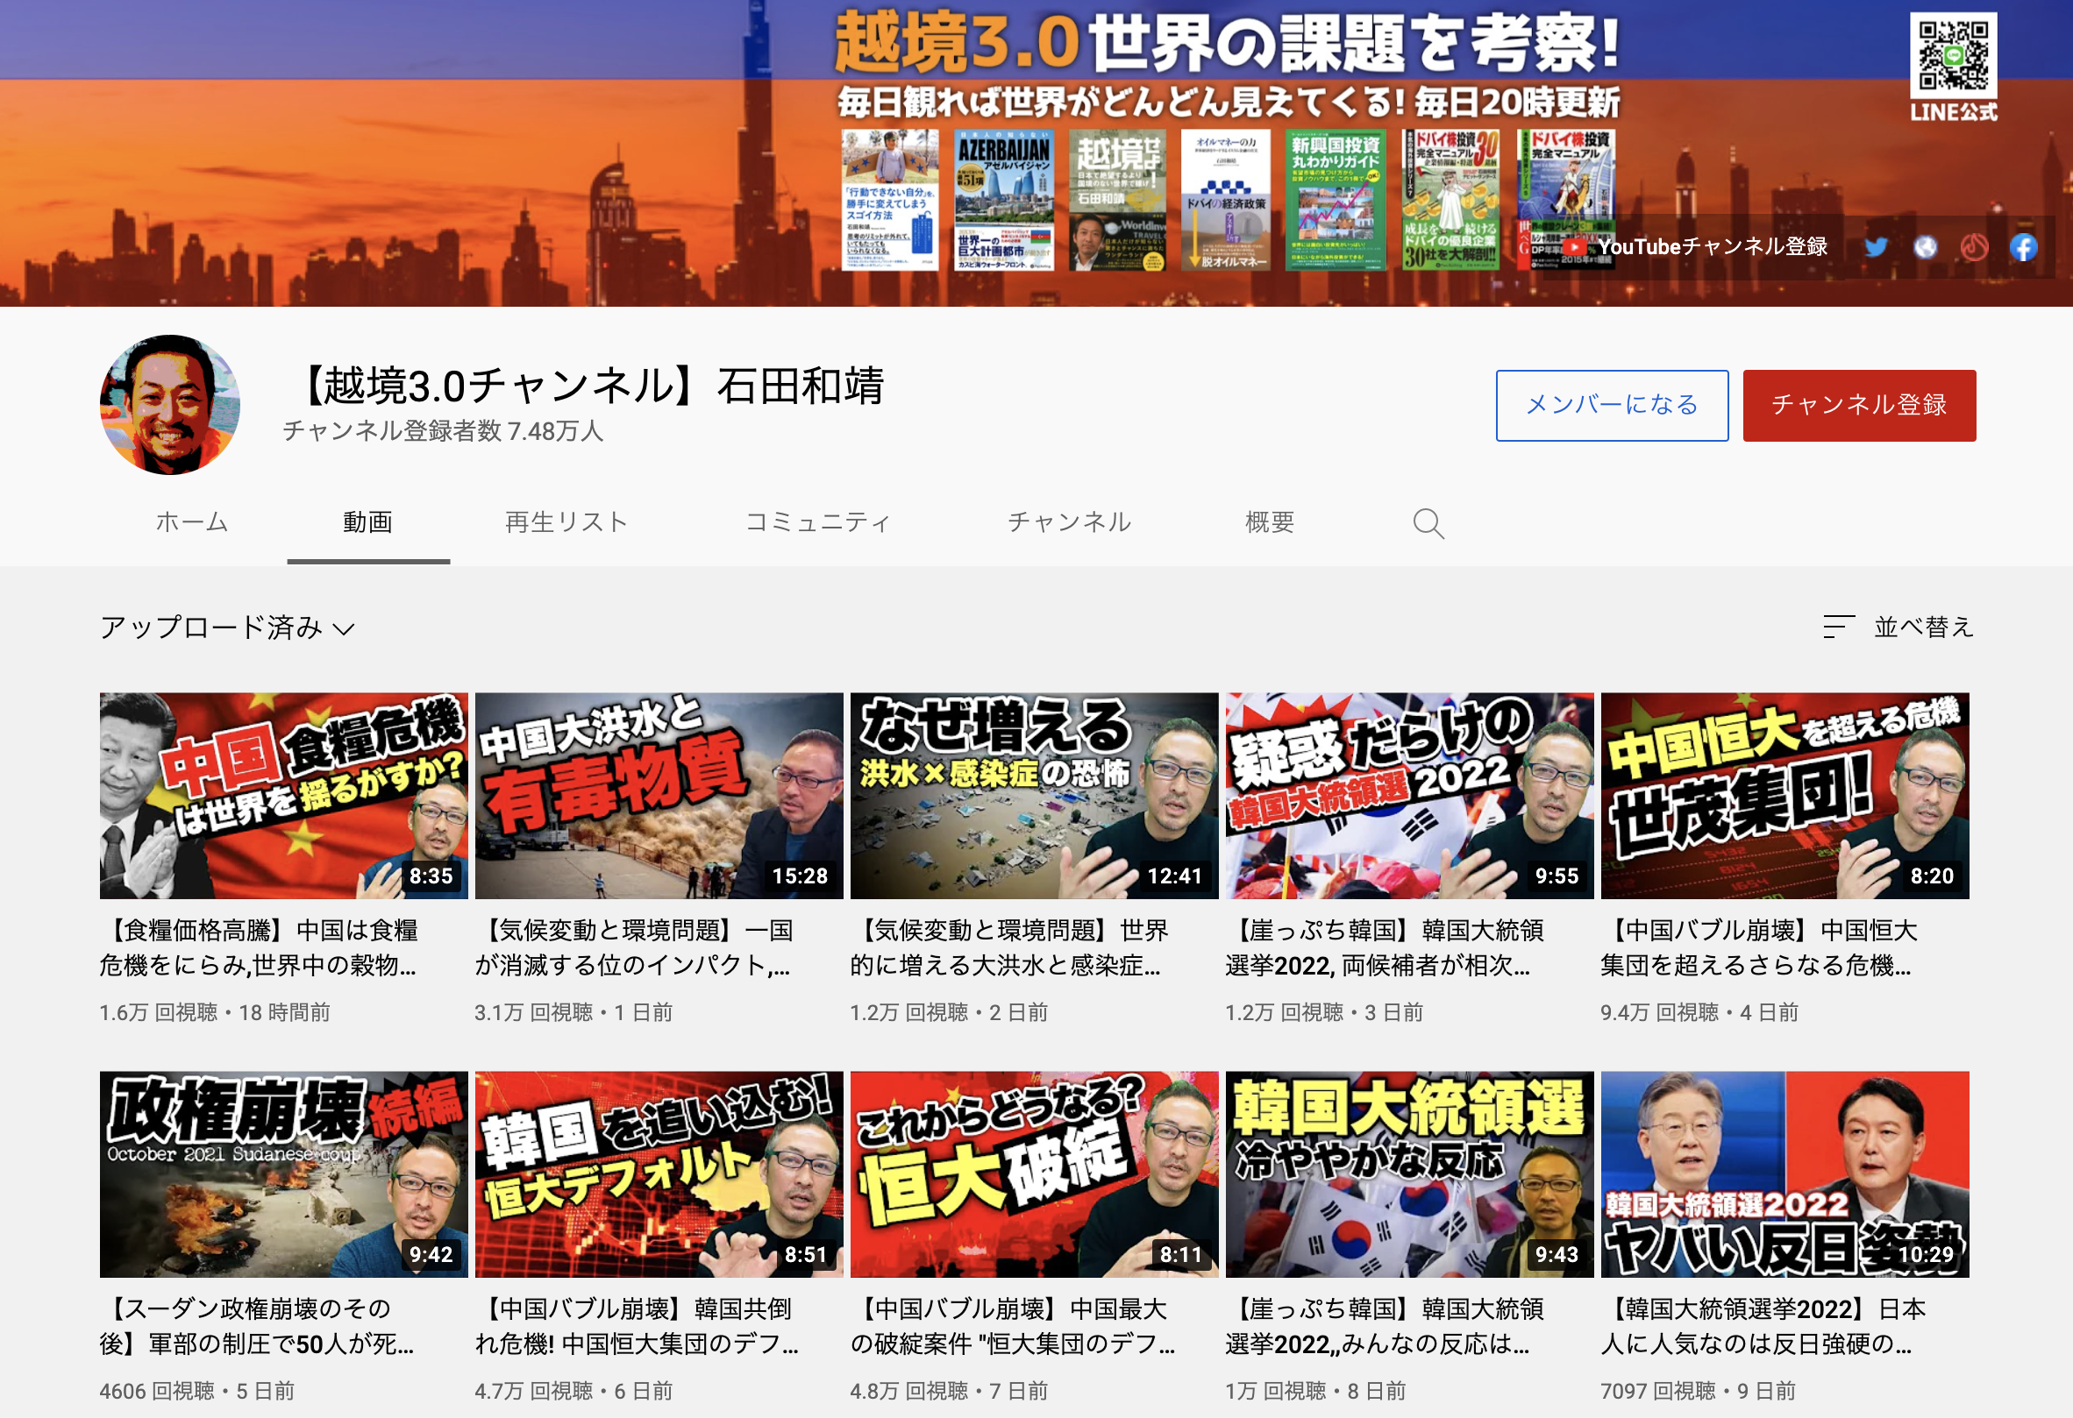
Task: Open the 再生リスト tab
Action: point(566,522)
